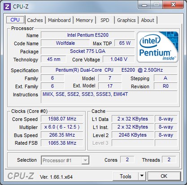
Task: Select the CPU tab
Action: [15, 20]
